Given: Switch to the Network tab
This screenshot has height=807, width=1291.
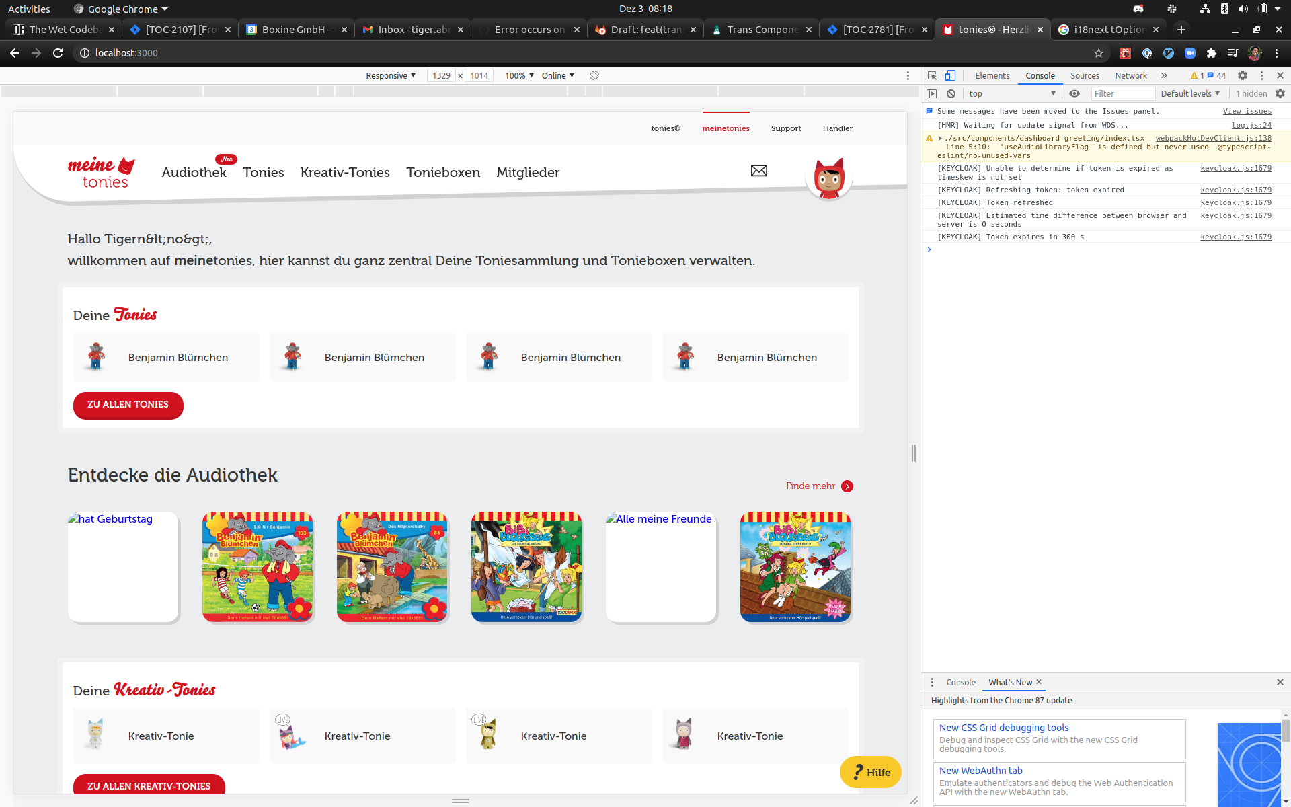Looking at the screenshot, I should (x=1131, y=75).
